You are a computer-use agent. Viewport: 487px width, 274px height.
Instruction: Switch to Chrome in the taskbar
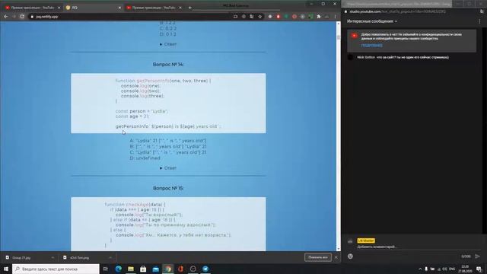click(x=168, y=269)
